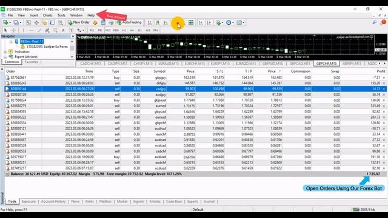388x218 pixels.
Task: Open the Profiles toolbar icon
Action: [x=16, y=22]
